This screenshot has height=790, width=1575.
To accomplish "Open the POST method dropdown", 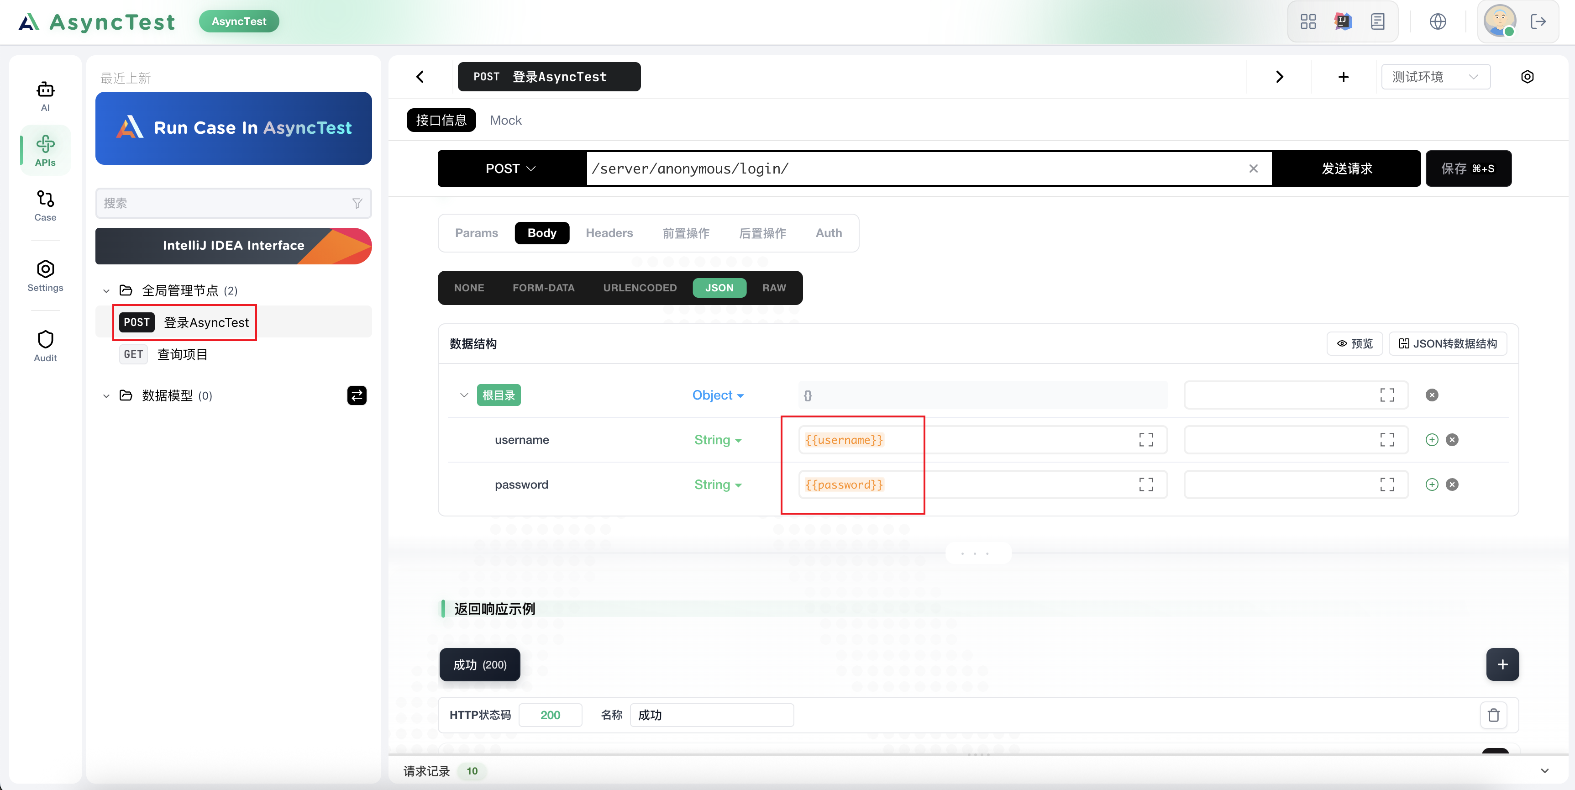I will tap(510, 169).
